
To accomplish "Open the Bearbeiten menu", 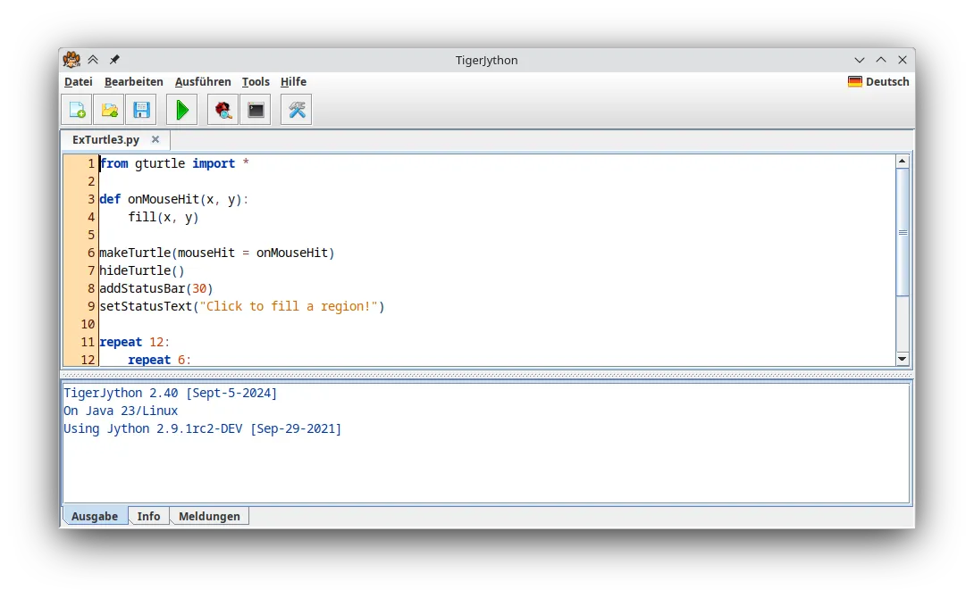I will pos(133,81).
